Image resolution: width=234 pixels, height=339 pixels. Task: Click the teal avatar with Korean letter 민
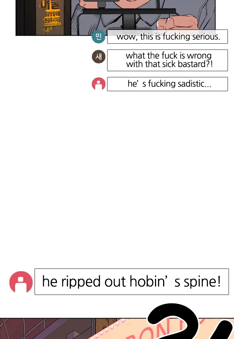[x=98, y=37]
